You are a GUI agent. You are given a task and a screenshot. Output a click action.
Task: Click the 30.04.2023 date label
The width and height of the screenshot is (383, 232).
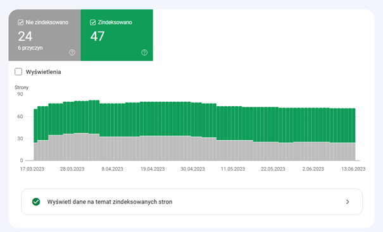tap(192, 169)
